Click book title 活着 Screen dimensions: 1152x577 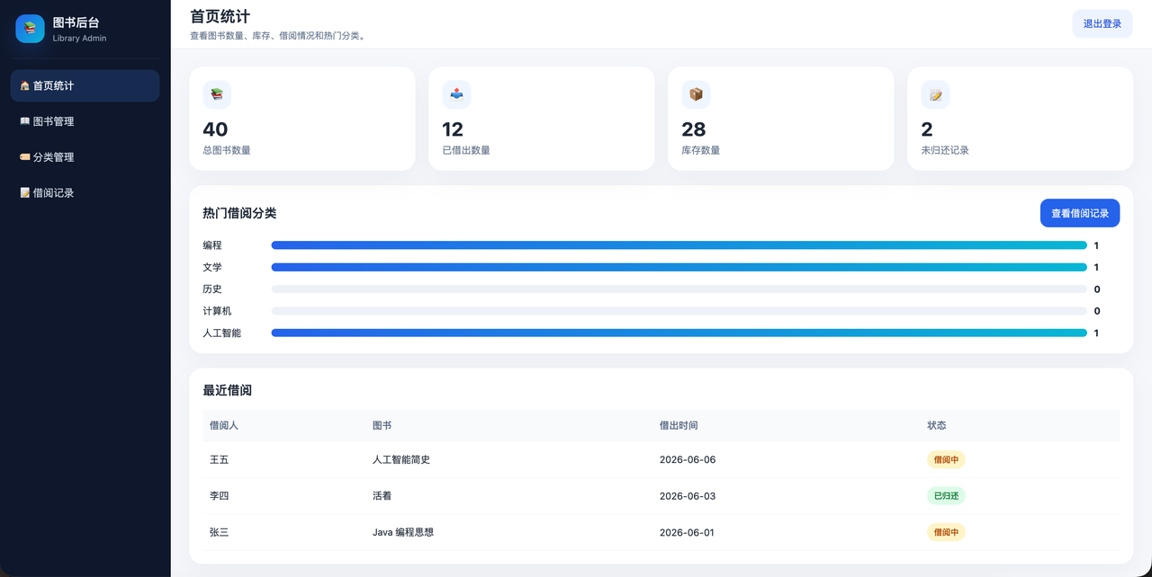(x=382, y=496)
